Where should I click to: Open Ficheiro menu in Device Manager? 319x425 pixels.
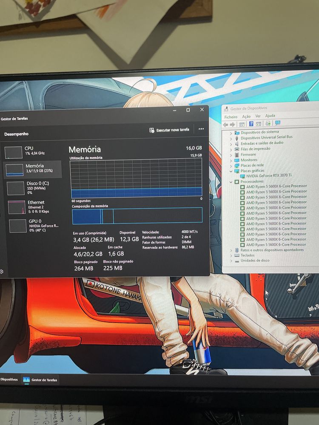(231, 117)
